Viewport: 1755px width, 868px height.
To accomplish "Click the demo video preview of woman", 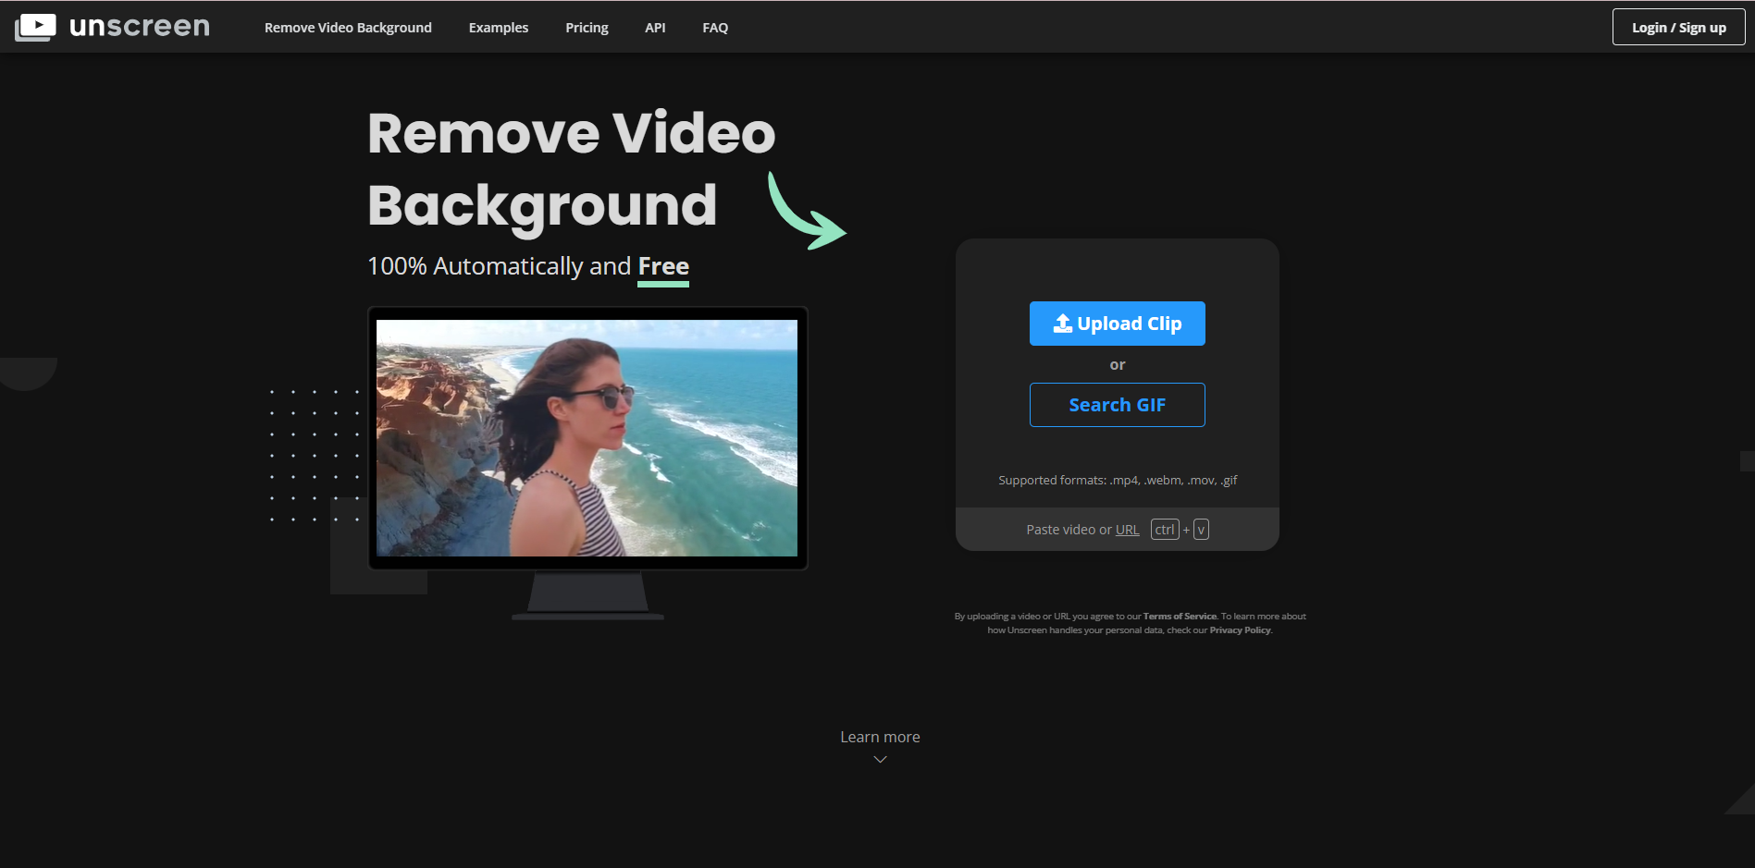I will coord(587,438).
